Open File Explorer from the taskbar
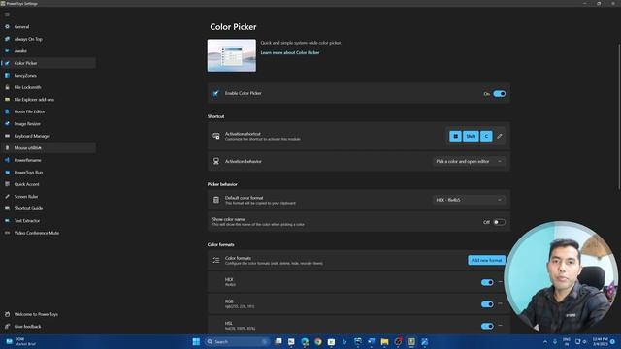The width and height of the screenshot is (621, 349). [384, 342]
